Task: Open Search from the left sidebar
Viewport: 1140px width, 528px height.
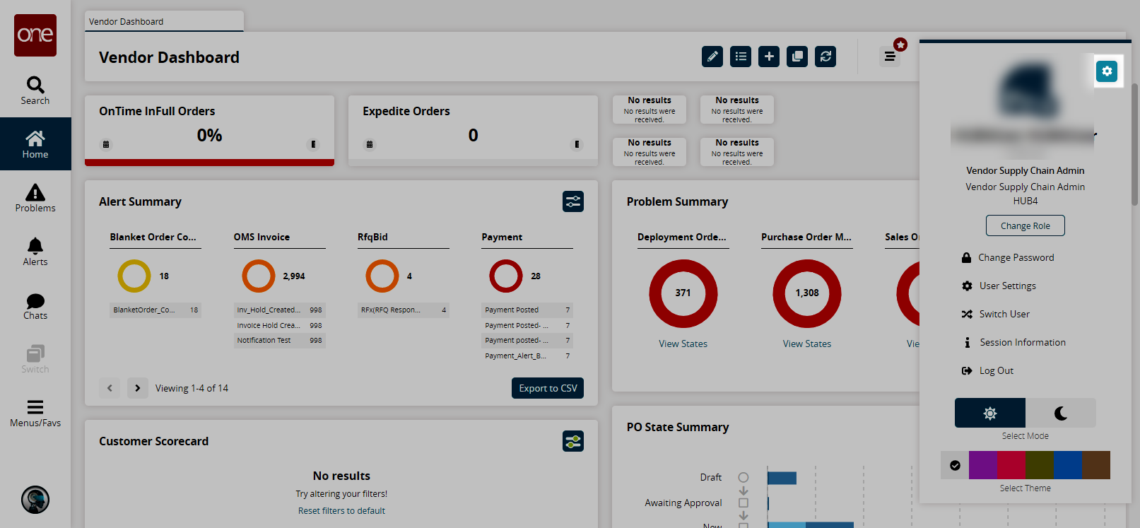Action: pos(35,90)
